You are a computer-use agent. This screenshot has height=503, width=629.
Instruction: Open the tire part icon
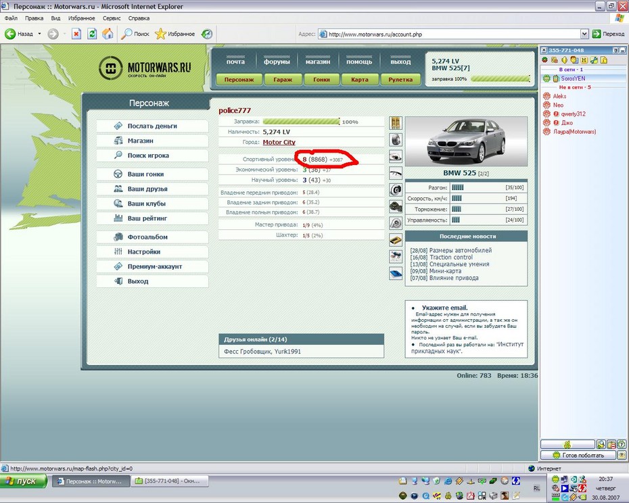pyautogui.click(x=396, y=139)
